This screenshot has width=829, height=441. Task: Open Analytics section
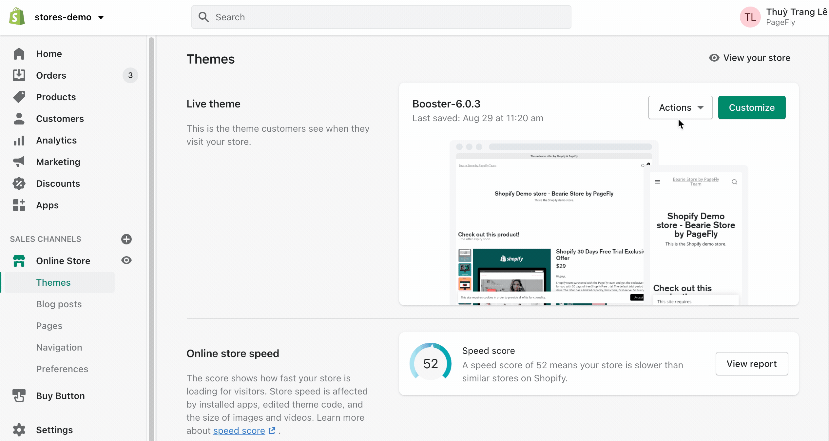pyautogui.click(x=56, y=140)
